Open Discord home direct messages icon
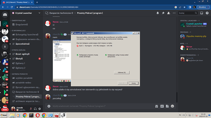The height and width of the screenshot is (118, 211). click(x=5, y=15)
